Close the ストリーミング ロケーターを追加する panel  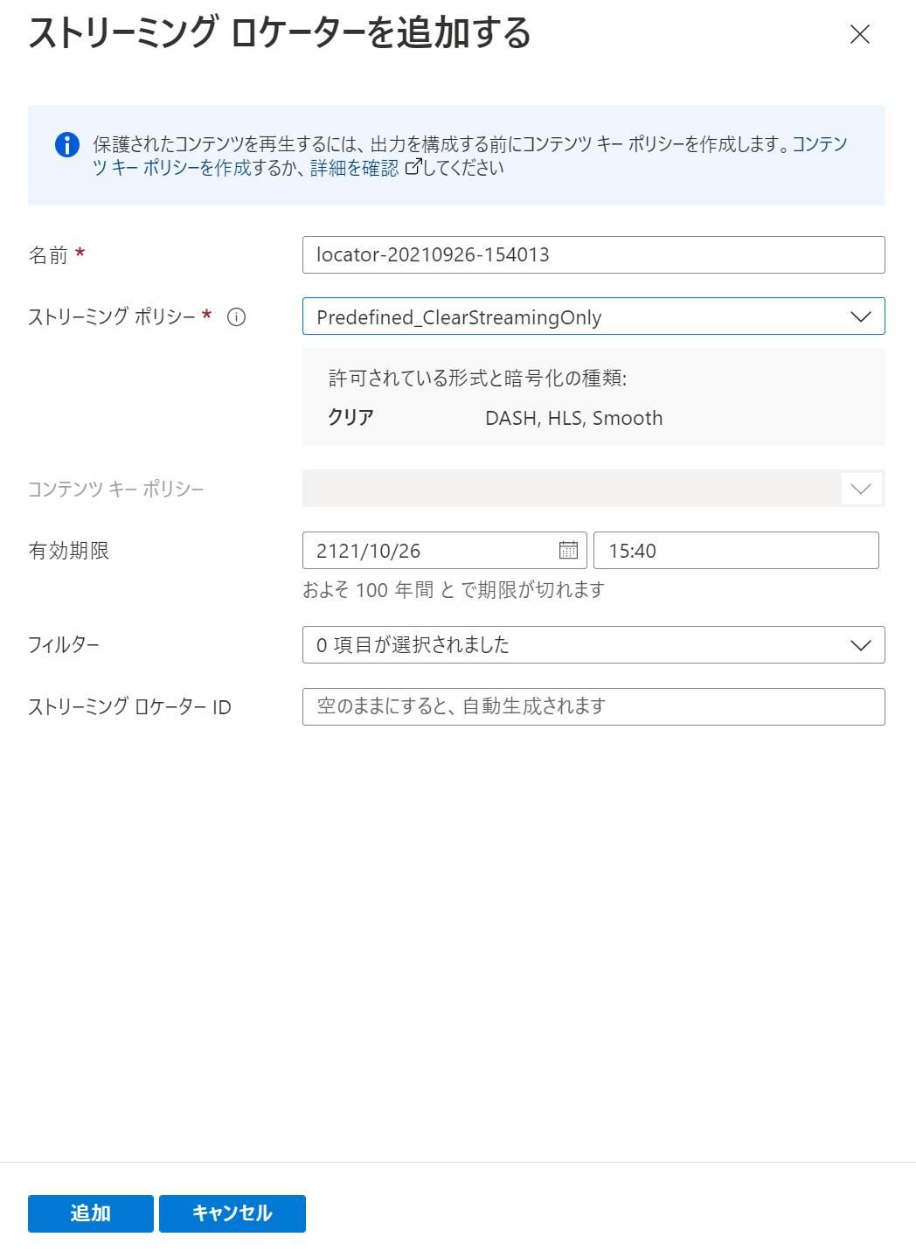point(861,35)
